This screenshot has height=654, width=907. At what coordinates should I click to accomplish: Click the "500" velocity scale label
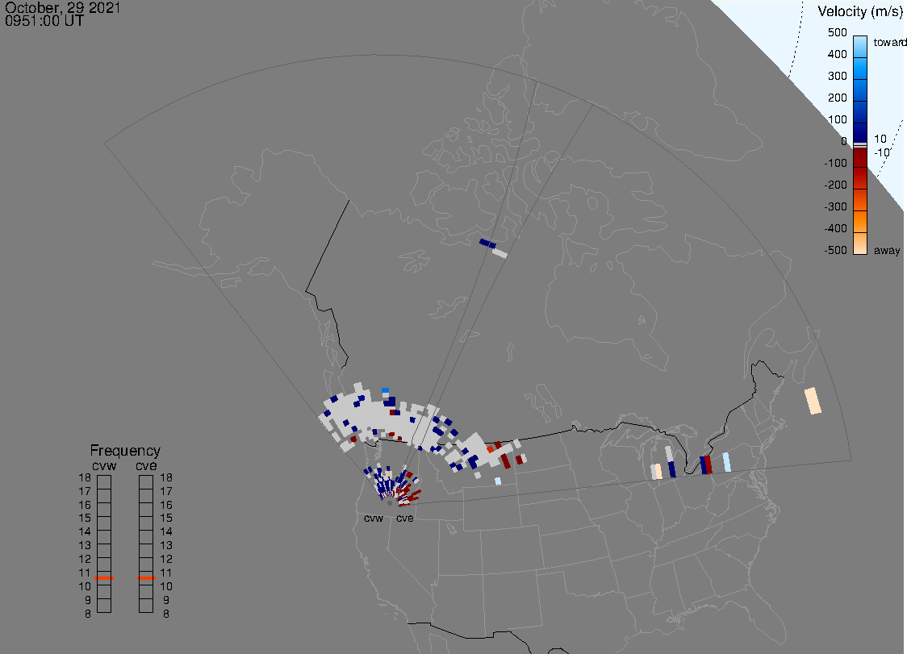click(x=837, y=32)
